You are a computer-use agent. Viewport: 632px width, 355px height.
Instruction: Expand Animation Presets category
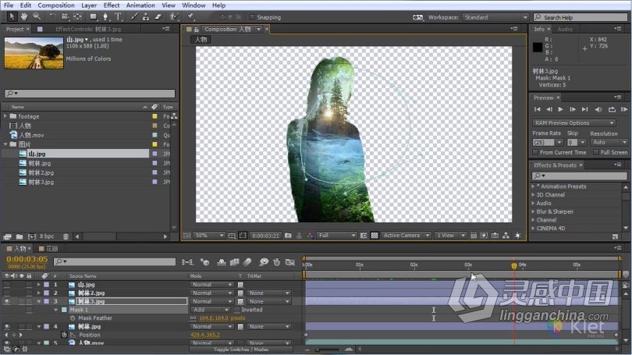click(533, 186)
